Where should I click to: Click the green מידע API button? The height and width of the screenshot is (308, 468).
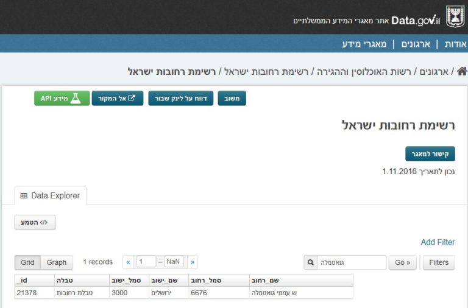coord(61,98)
